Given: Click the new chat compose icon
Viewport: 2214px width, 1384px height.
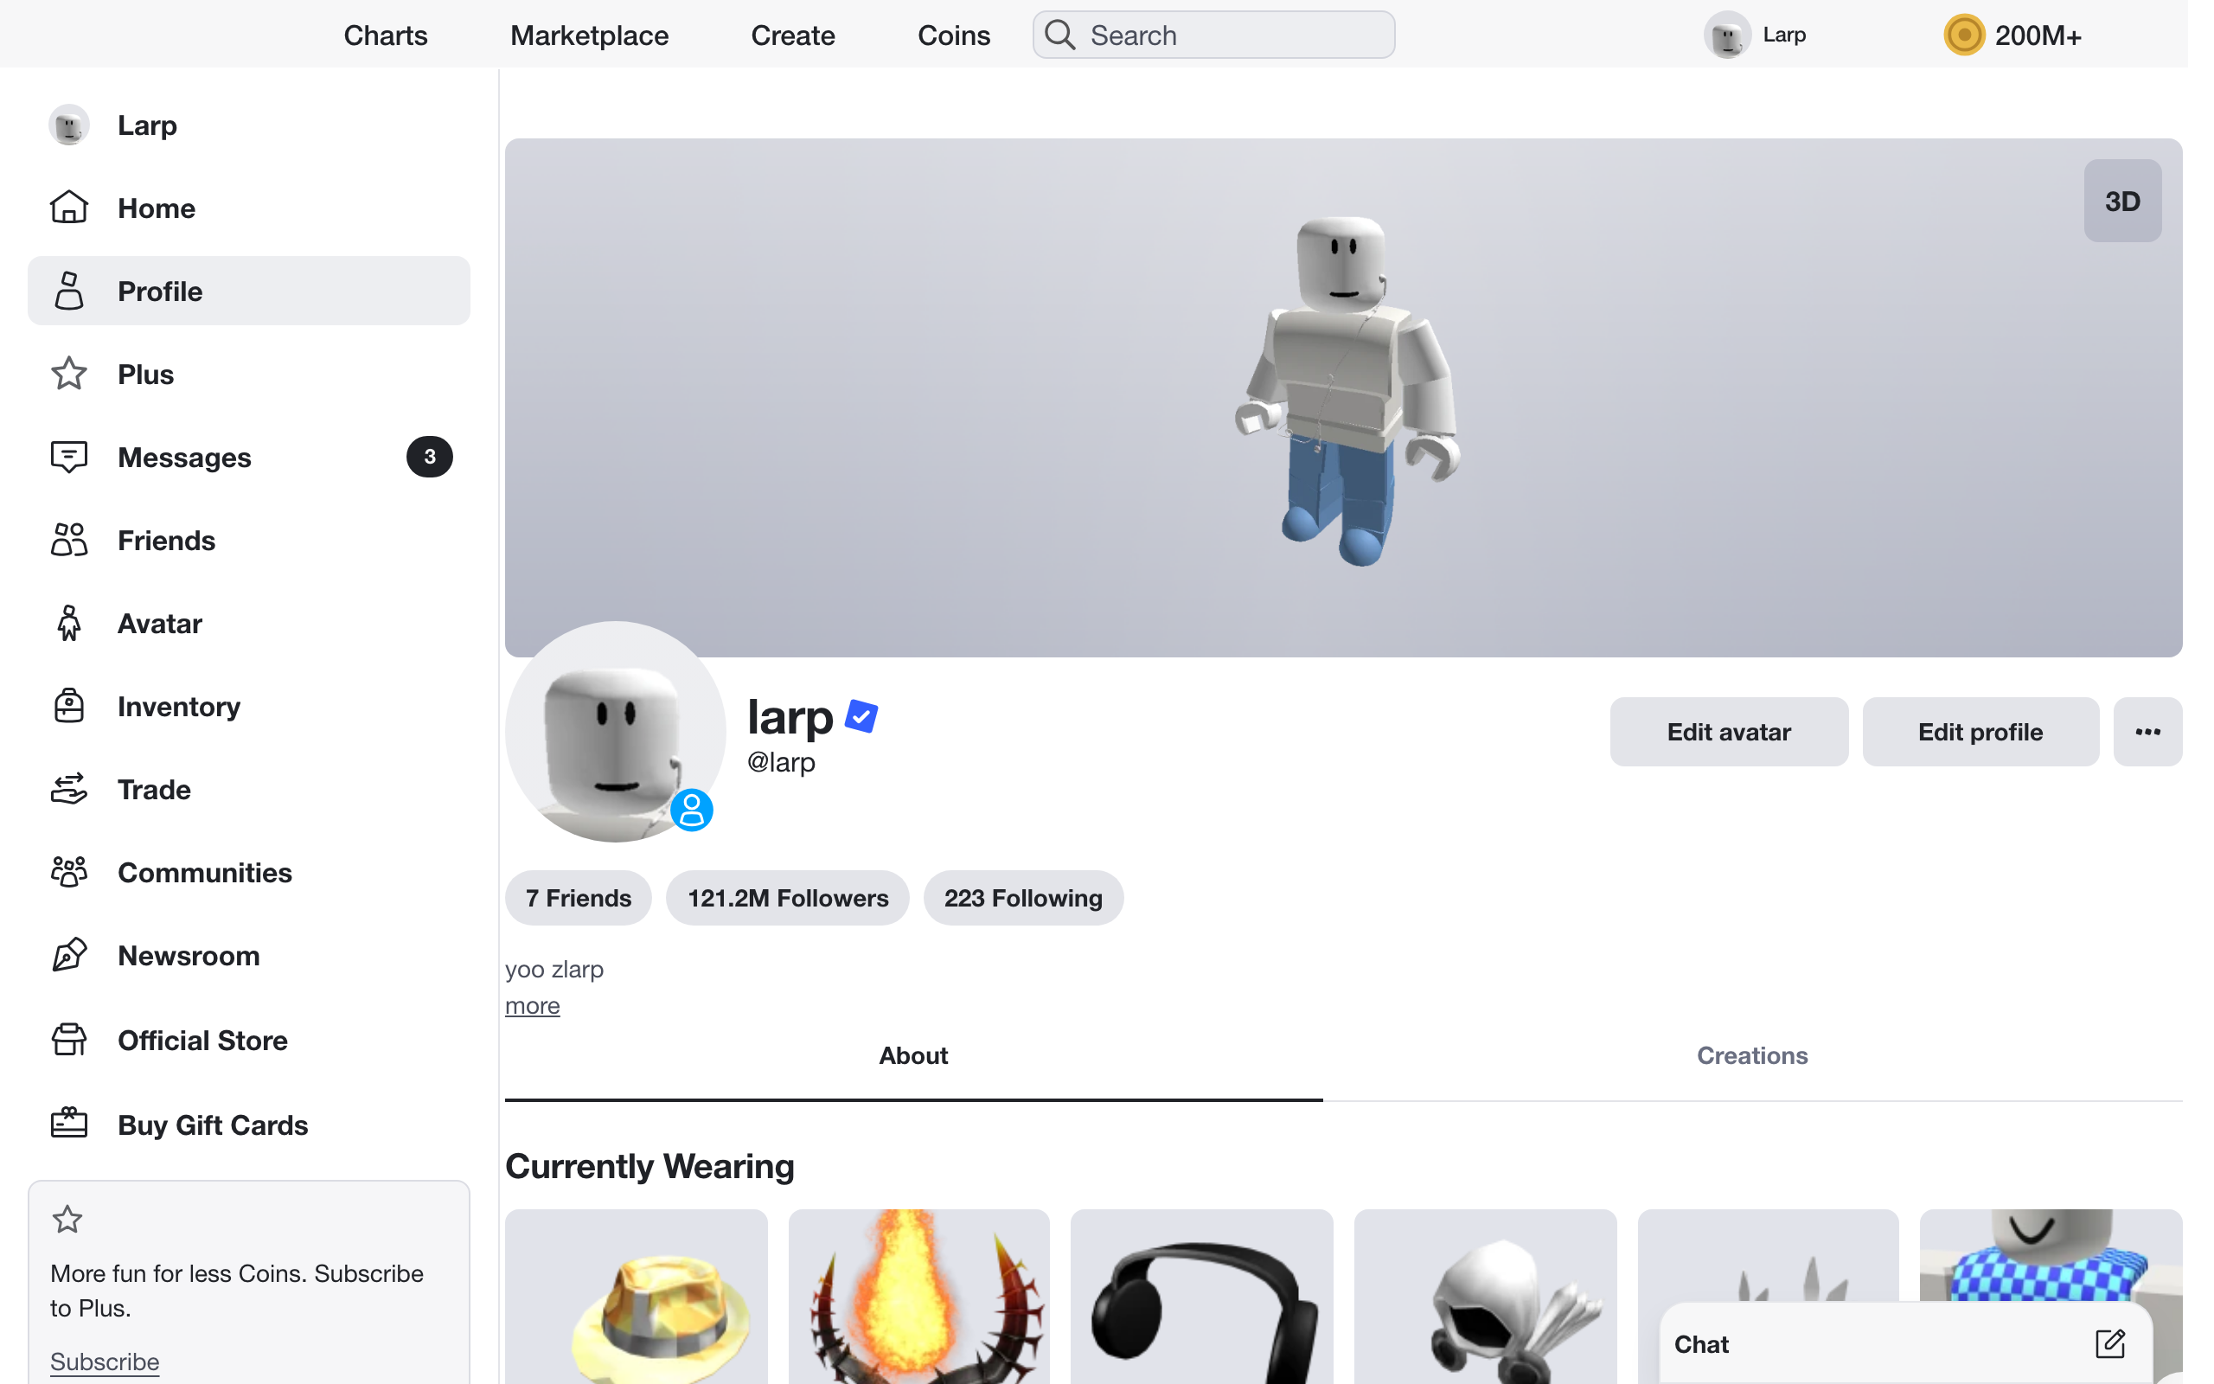Looking at the screenshot, I should pos(2109,1343).
